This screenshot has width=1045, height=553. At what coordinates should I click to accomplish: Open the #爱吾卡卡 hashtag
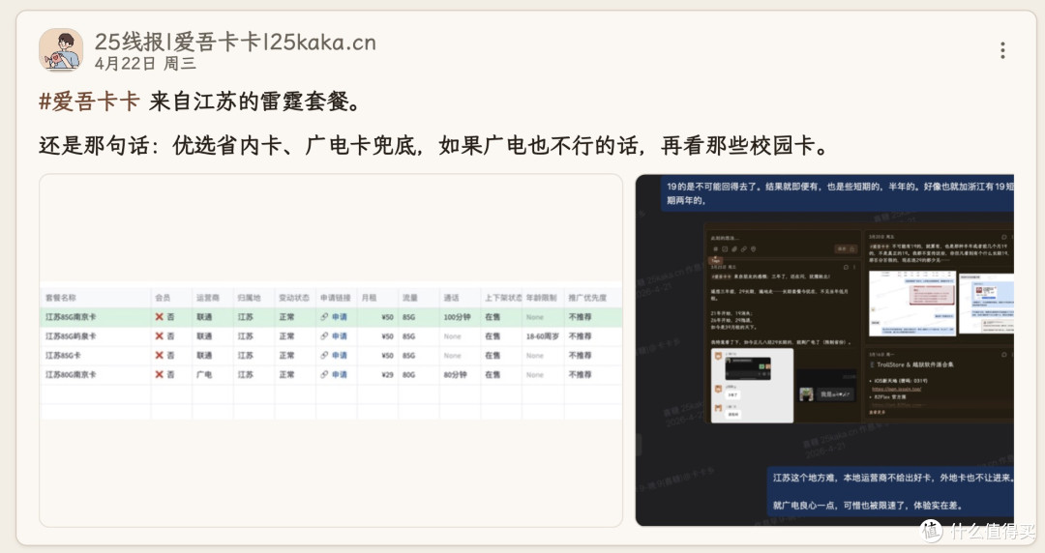pyautogui.click(x=89, y=102)
